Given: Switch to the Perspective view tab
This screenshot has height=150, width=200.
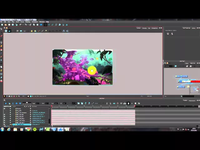Looking at the screenshot, I should (x=154, y=28).
